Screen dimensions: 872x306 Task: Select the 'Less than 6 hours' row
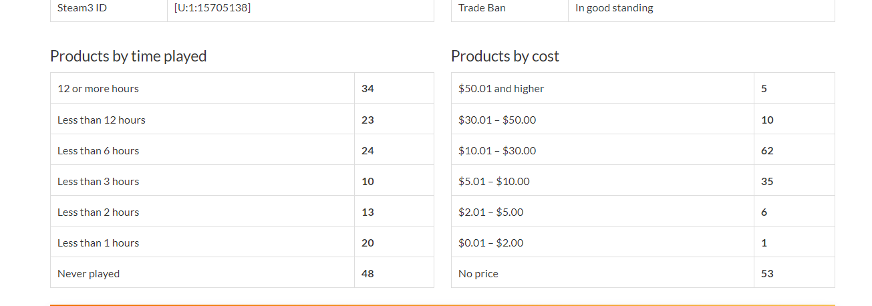(98, 151)
